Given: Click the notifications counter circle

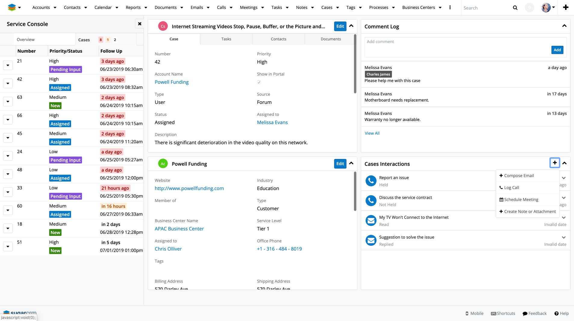Looking at the screenshot, I should click(x=529, y=7).
